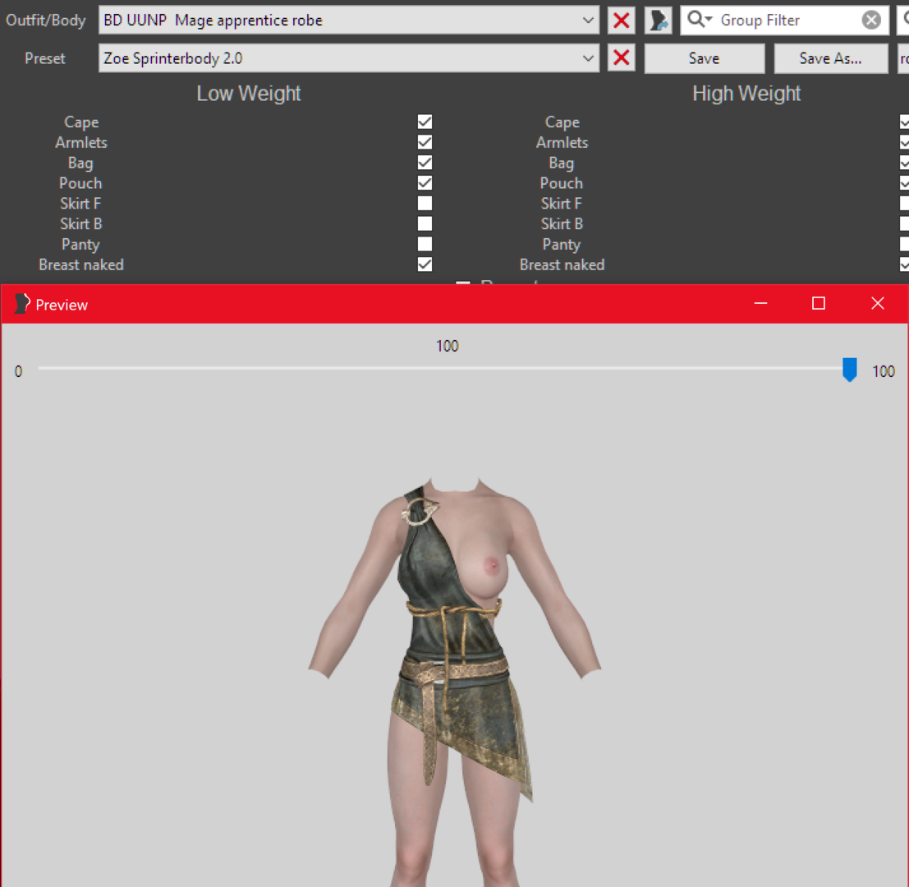909x887 pixels.
Task: Click the Low Weight Panty label
Action: [x=80, y=245]
